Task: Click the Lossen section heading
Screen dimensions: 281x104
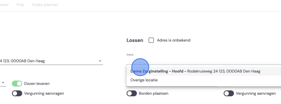Action: 135,40
